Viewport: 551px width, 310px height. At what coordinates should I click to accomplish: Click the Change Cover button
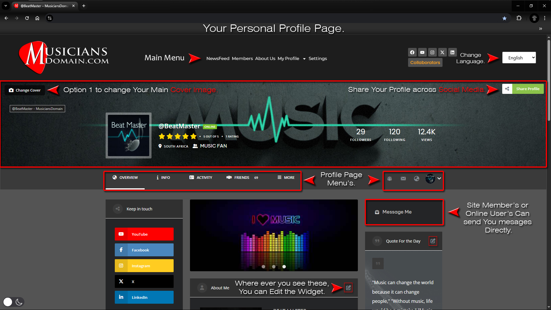coord(25,90)
